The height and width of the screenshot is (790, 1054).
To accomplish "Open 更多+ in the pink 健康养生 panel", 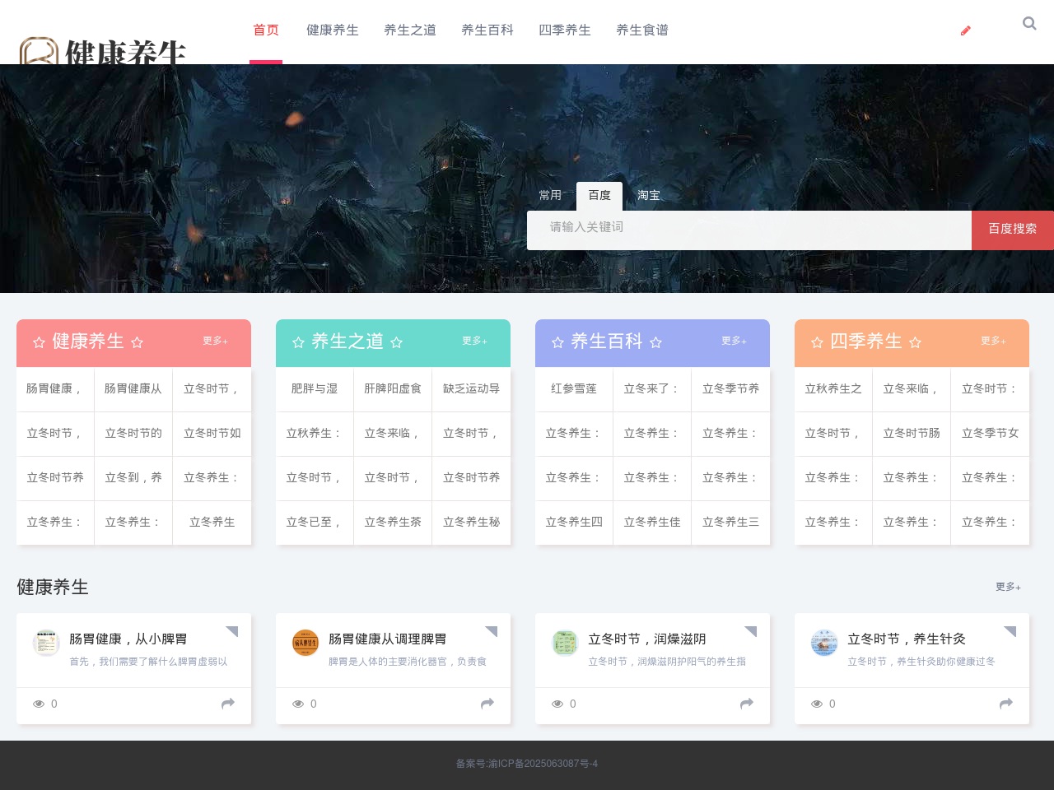I will pos(216,341).
